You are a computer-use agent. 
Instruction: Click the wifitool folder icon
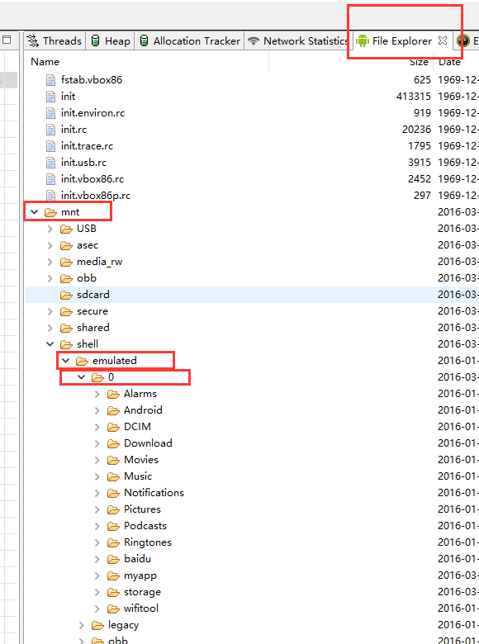pos(113,608)
